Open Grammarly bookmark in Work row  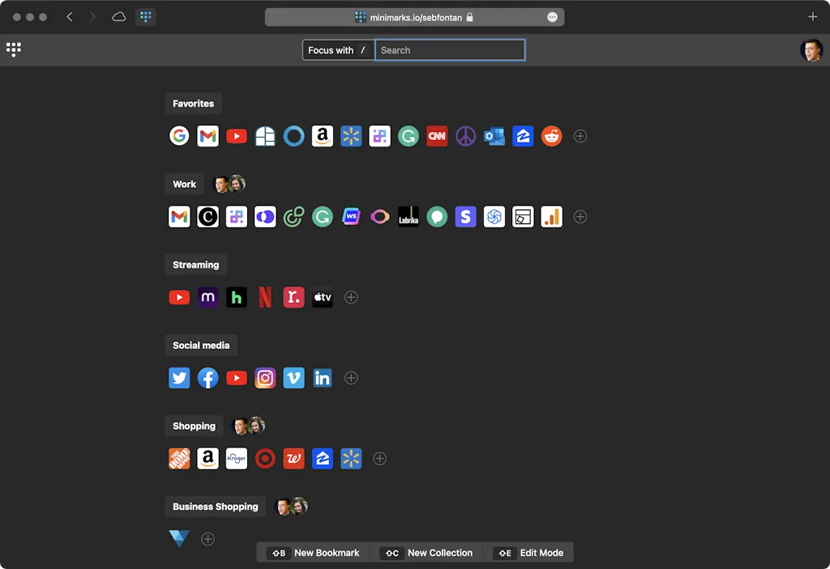(323, 217)
